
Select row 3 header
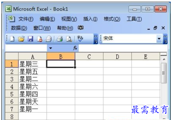pyautogui.click(x=12, y=79)
